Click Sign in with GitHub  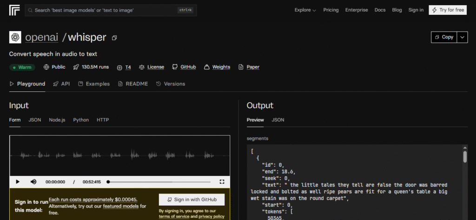click(x=192, y=200)
